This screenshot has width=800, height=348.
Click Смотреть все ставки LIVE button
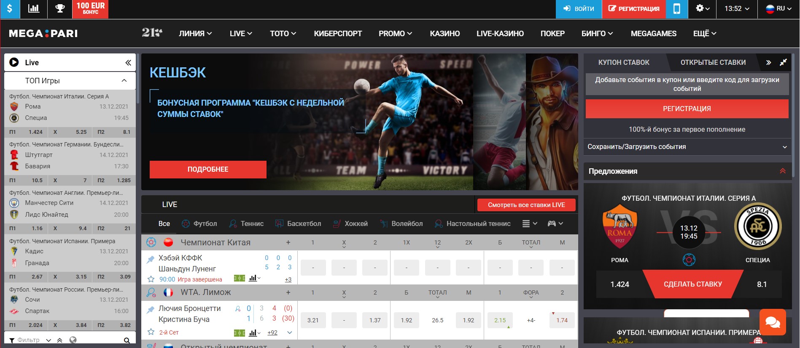coord(526,205)
